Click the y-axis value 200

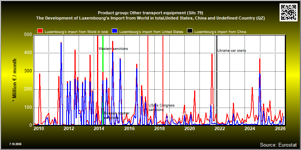(x=29, y=89)
